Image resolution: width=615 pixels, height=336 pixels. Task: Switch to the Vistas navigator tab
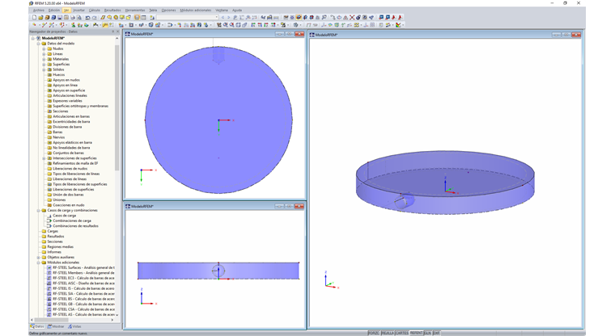[x=74, y=326]
